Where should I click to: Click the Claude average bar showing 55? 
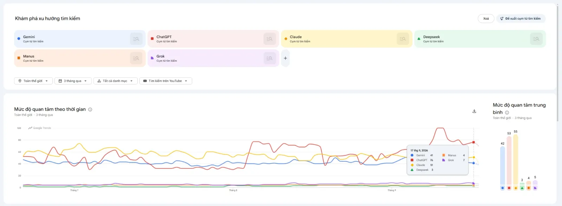click(516, 160)
